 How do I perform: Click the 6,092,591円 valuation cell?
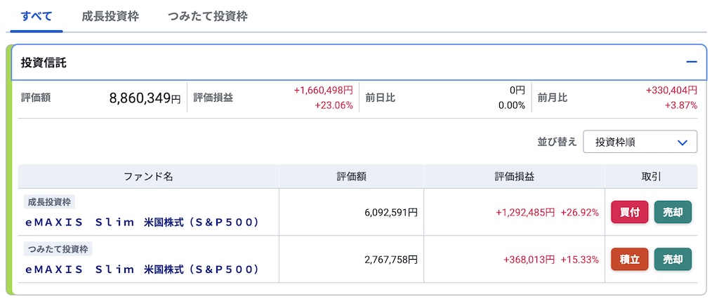point(391,212)
